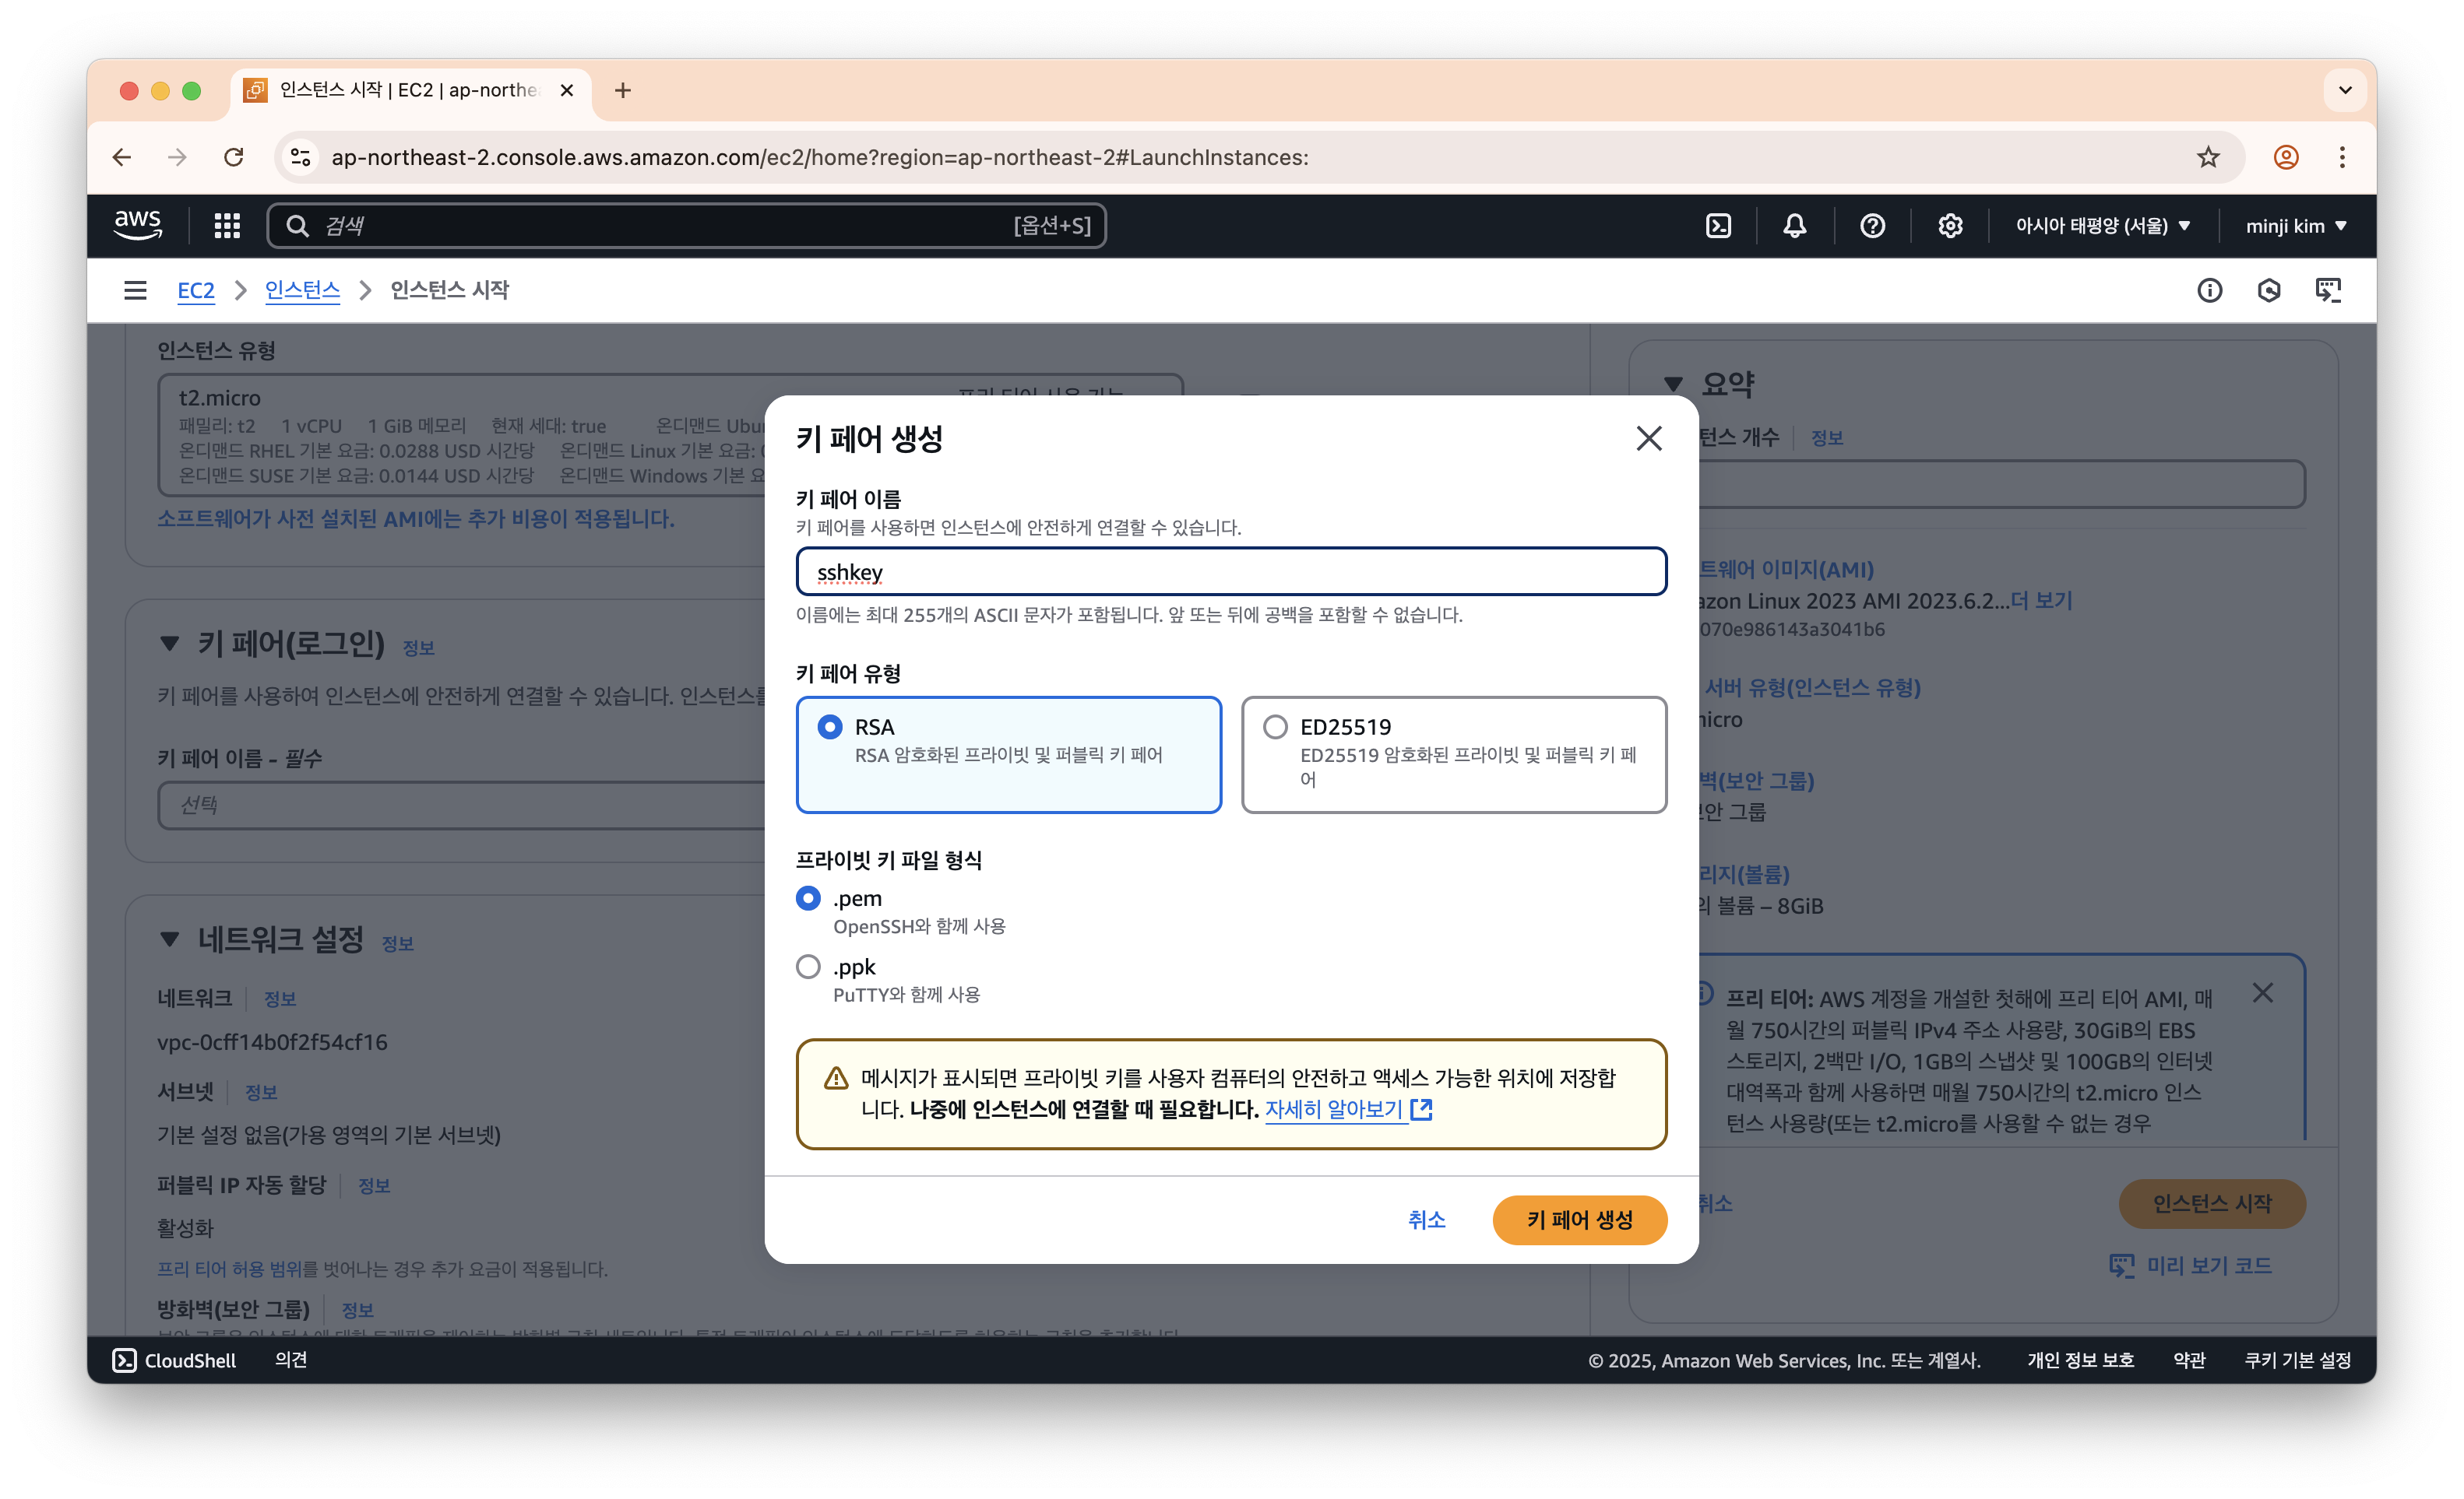
Task: Select the ED25519 key pair type
Action: click(1454, 754)
